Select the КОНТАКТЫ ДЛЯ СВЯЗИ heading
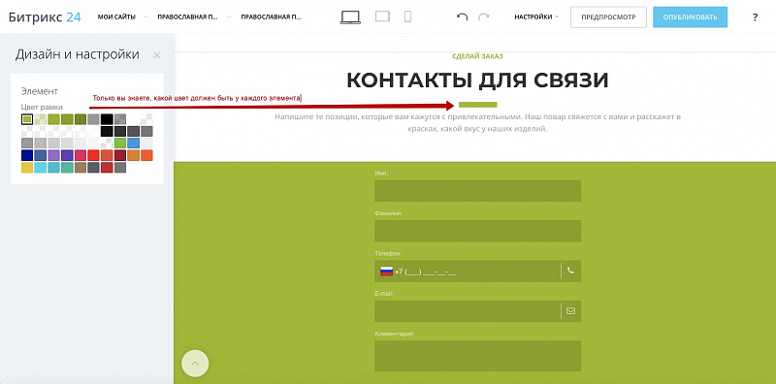 (x=477, y=80)
